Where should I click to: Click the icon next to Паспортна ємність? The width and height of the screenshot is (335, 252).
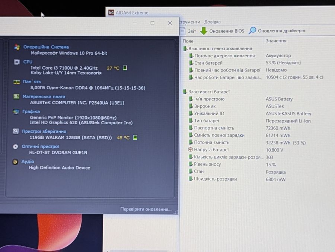[x=191, y=128]
